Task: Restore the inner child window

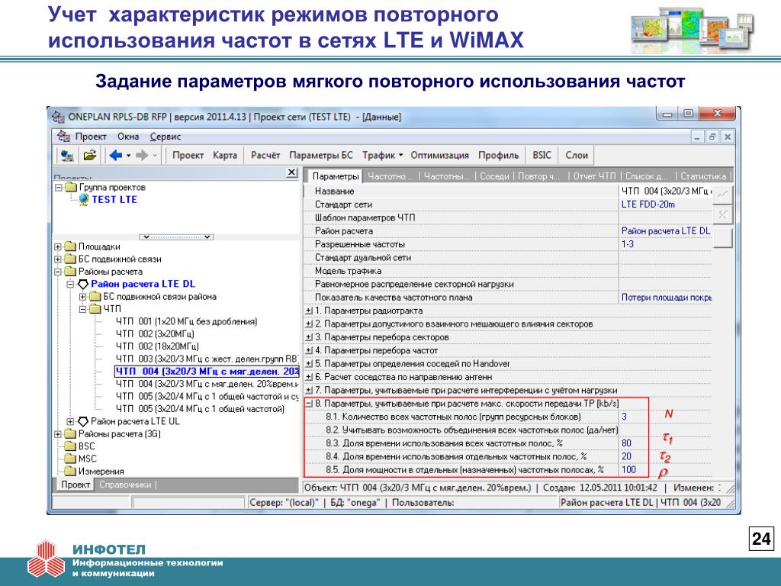Action: pyautogui.click(x=712, y=137)
